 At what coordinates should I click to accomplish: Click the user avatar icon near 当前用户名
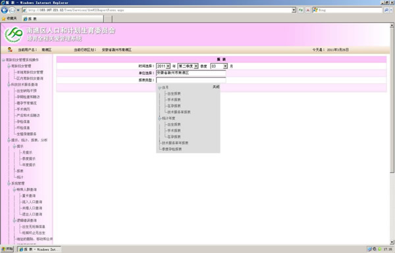(x=10, y=49)
